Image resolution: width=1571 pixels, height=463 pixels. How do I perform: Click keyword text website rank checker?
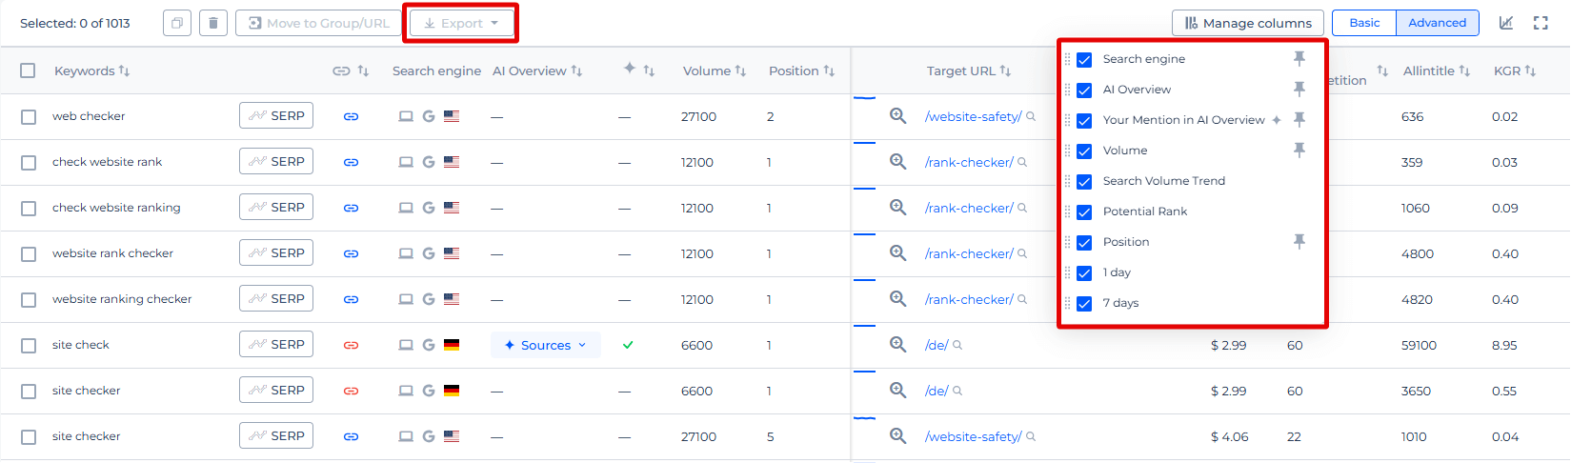[x=112, y=253]
